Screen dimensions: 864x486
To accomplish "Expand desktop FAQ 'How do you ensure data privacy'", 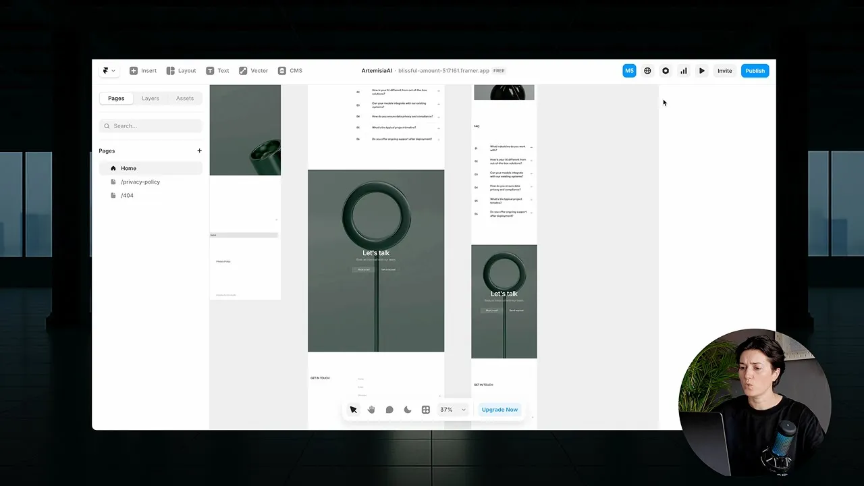I will coord(398,116).
